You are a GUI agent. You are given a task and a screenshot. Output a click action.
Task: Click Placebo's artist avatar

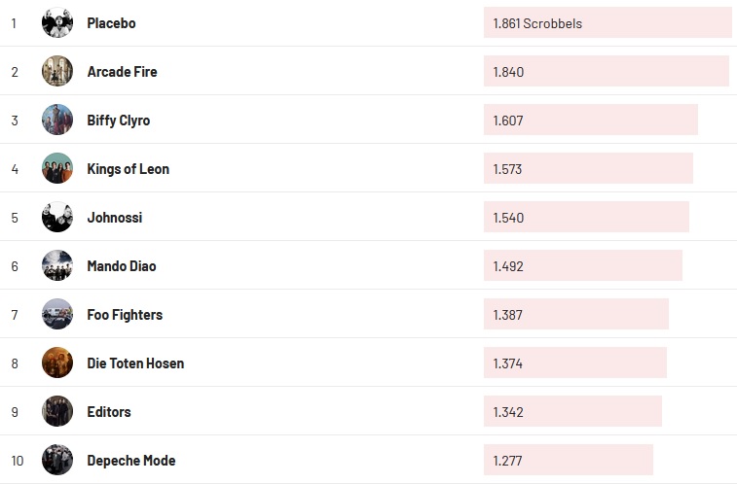pos(57,22)
